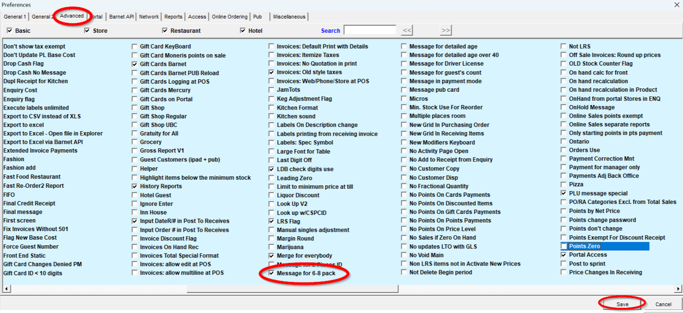Click the Search input field

point(370,30)
